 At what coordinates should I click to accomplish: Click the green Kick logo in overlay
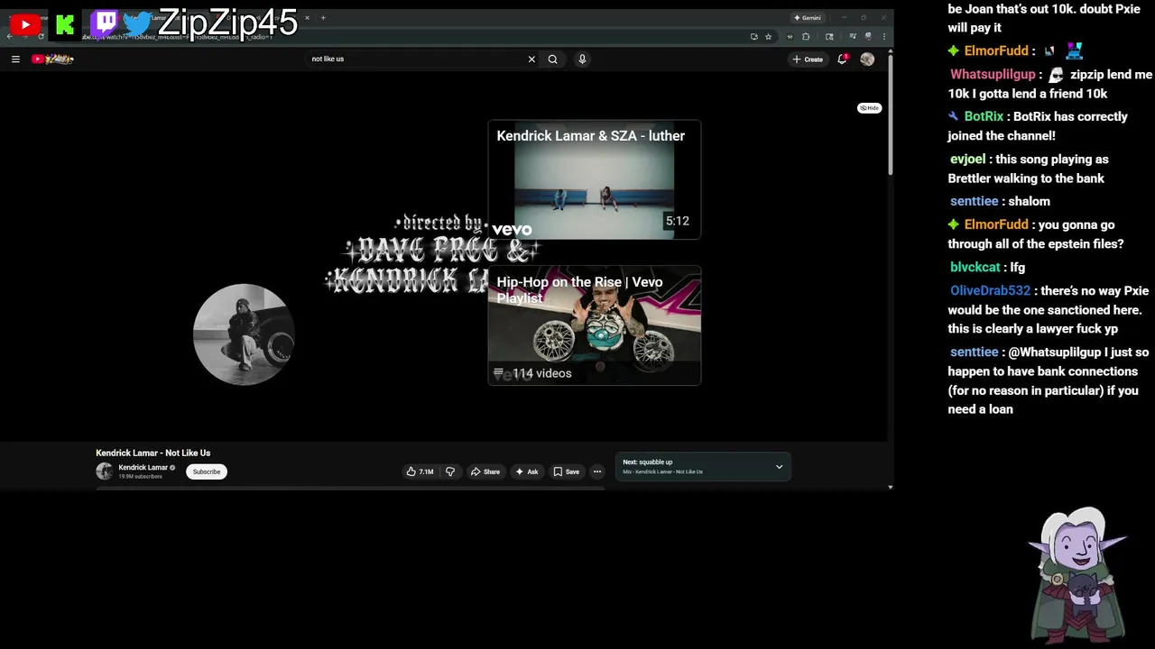tap(65, 25)
